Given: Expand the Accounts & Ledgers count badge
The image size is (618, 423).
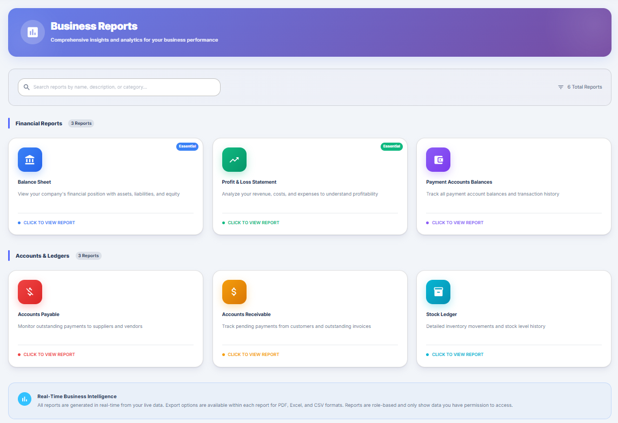Looking at the screenshot, I should 88,256.
